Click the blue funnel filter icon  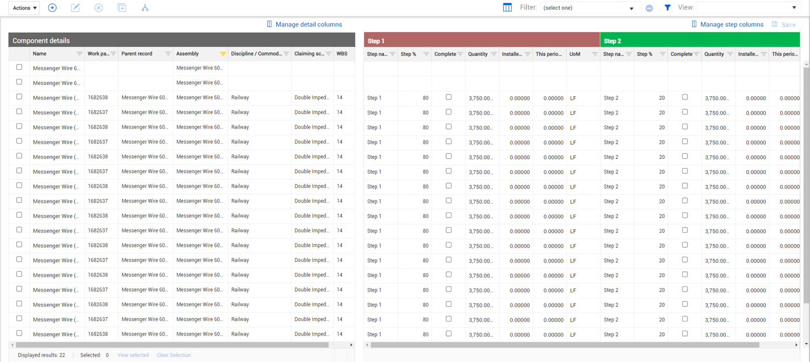(667, 8)
